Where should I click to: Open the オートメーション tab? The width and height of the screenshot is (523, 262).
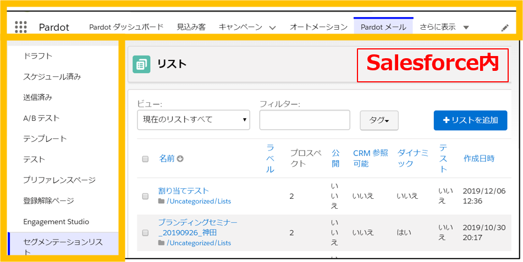pos(318,27)
